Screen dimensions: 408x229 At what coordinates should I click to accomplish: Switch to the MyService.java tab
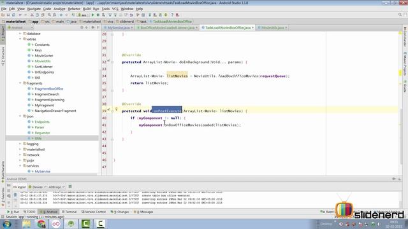[x=119, y=27]
